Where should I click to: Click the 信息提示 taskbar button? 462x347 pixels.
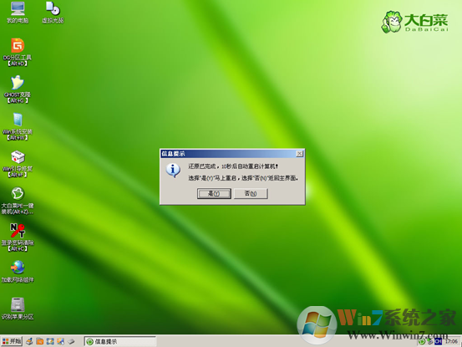(x=120, y=341)
